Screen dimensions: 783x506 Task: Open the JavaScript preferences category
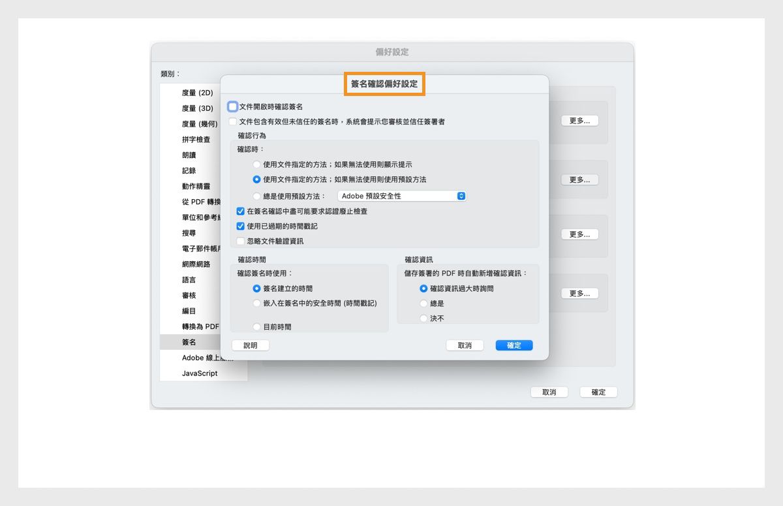pyautogui.click(x=201, y=373)
